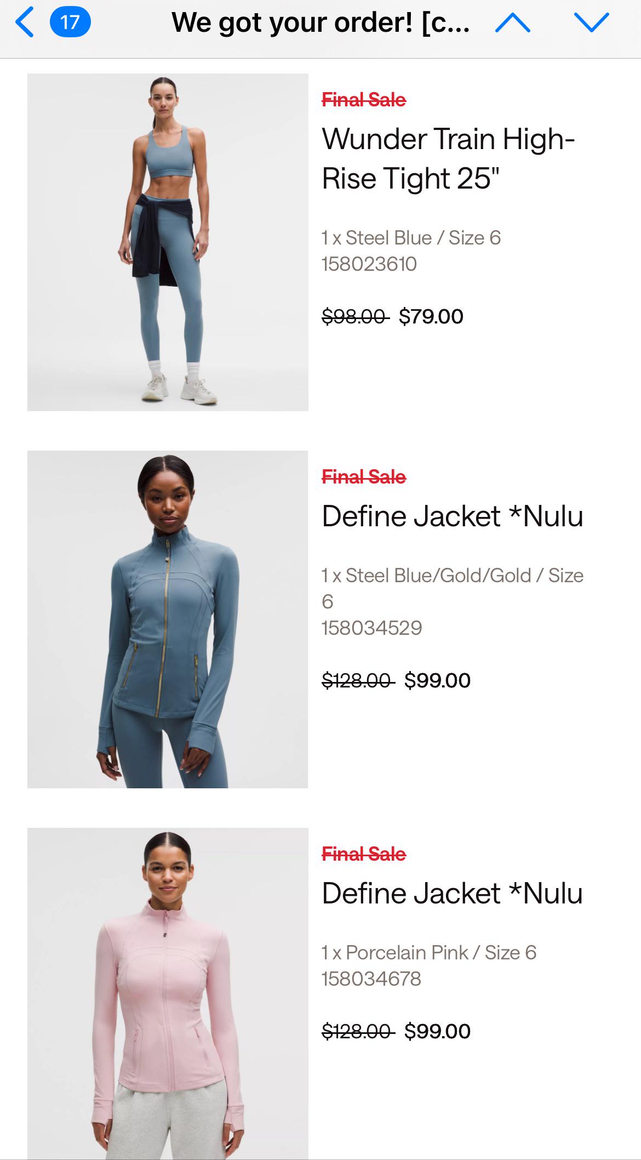This screenshot has height=1160, width=641.
Task: Open the Wunder Train tight product image
Action: pyautogui.click(x=168, y=242)
